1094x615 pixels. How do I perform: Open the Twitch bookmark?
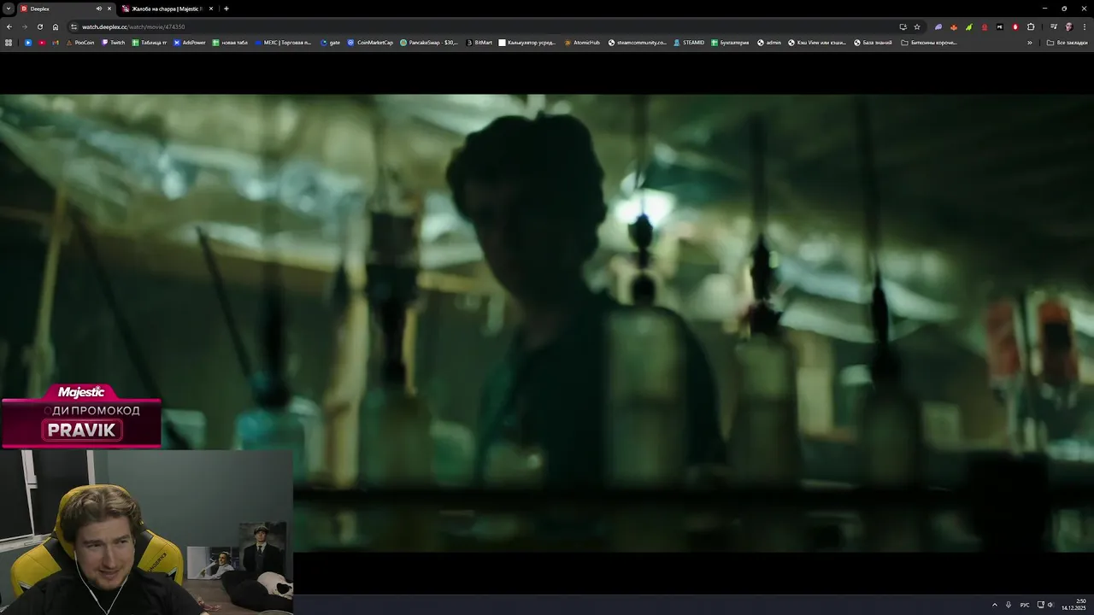[114, 42]
